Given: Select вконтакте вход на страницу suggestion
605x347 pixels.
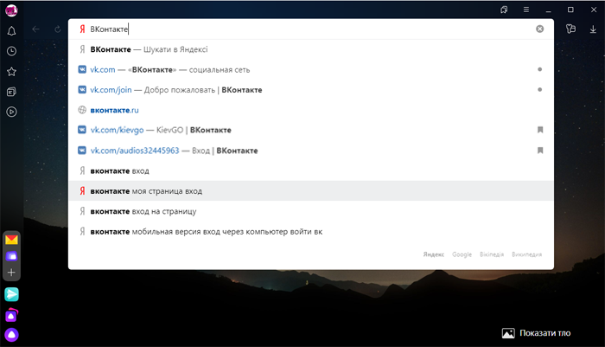Looking at the screenshot, I should coord(311,211).
